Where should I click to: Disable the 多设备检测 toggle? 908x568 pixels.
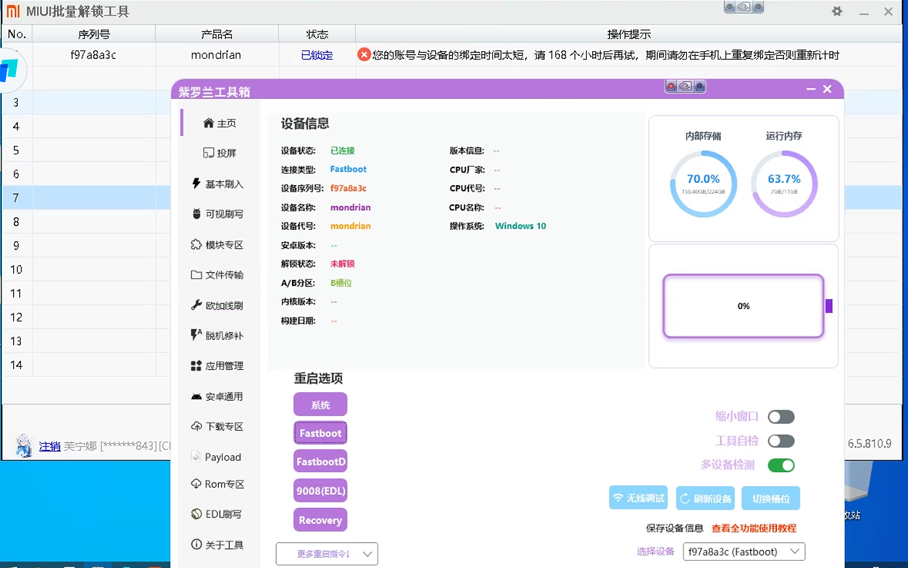click(780, 466)
